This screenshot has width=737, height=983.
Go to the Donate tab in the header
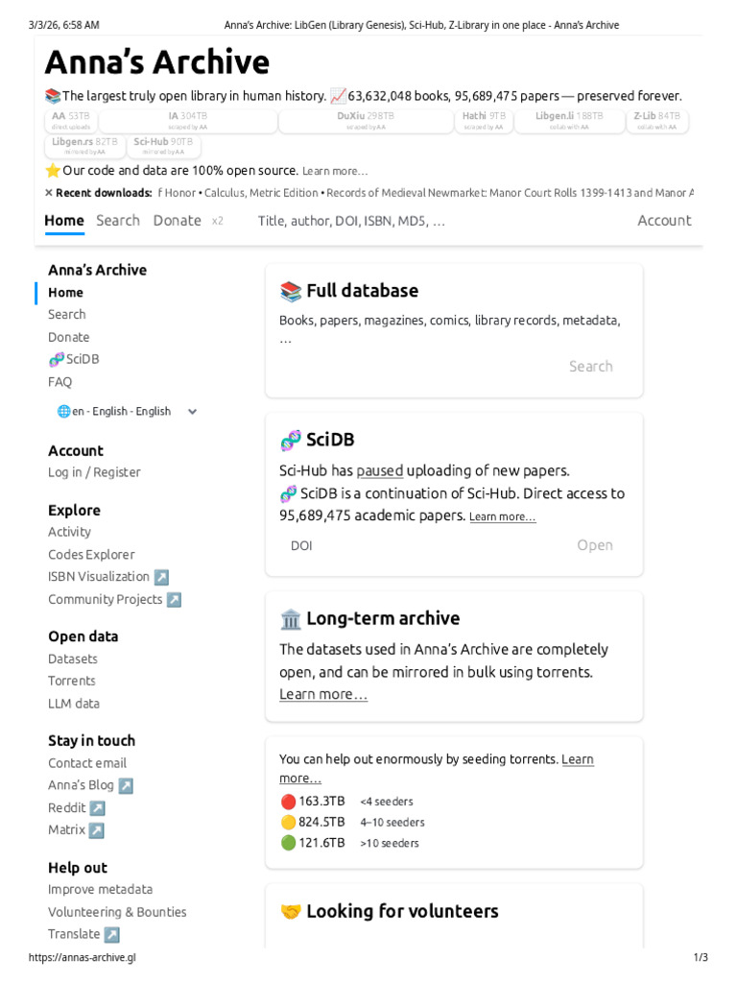(178, 221)
